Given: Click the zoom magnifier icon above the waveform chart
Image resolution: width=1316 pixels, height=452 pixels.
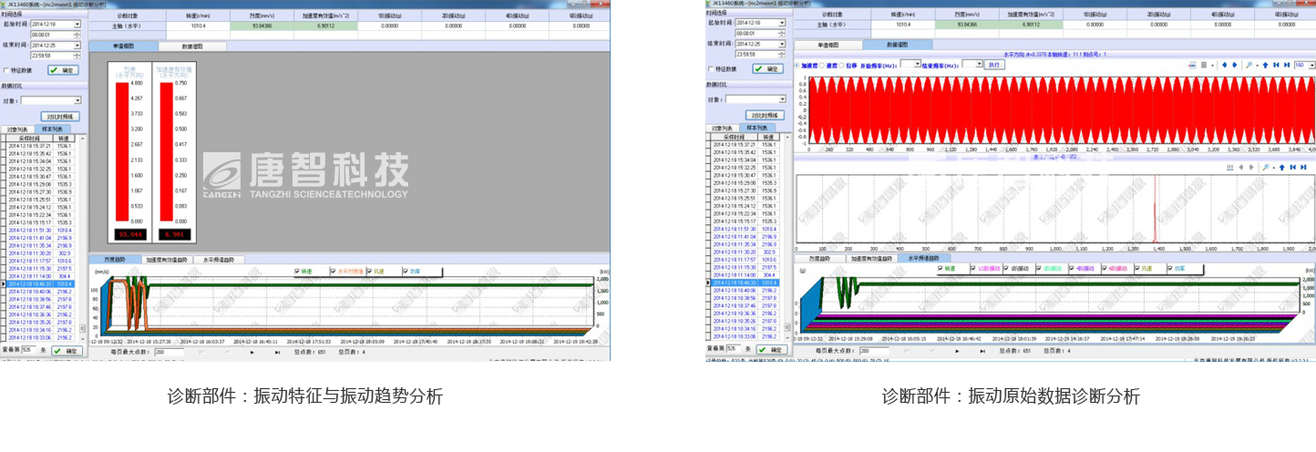Looking at the screenshot, I should [1249, 65].
